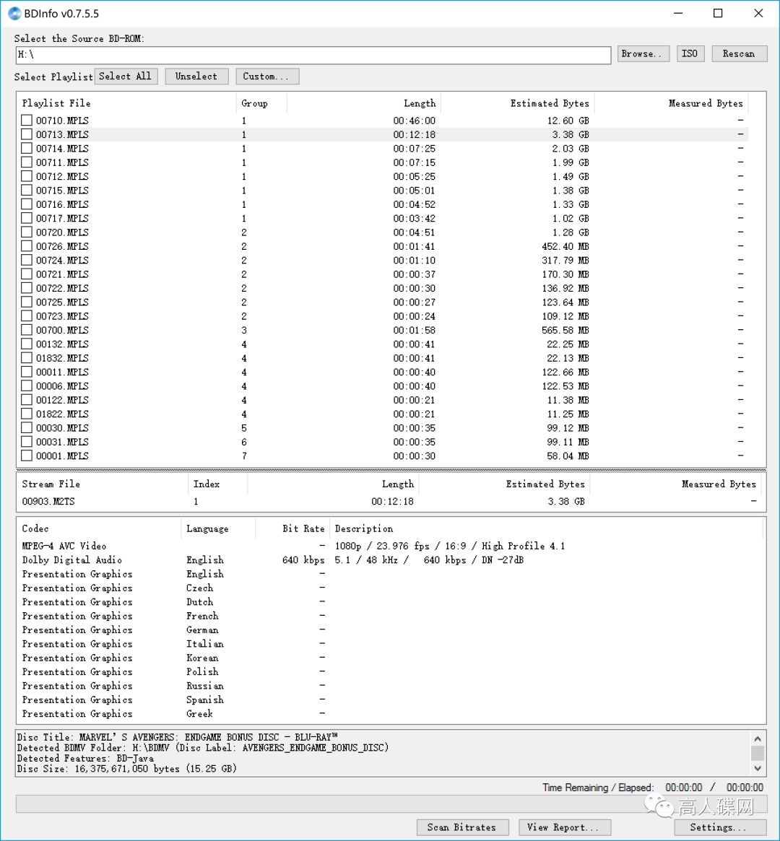
Task: Click the 00:46:00 length value
Action: (414, 120)
